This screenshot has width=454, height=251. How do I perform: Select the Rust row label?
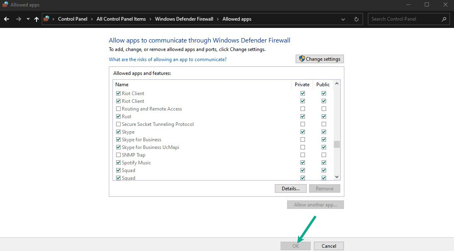click(127, 117)
